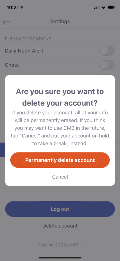Tap the delete account dialog heading
Screen dimensions: 120x261
click(x=60, y=97)
